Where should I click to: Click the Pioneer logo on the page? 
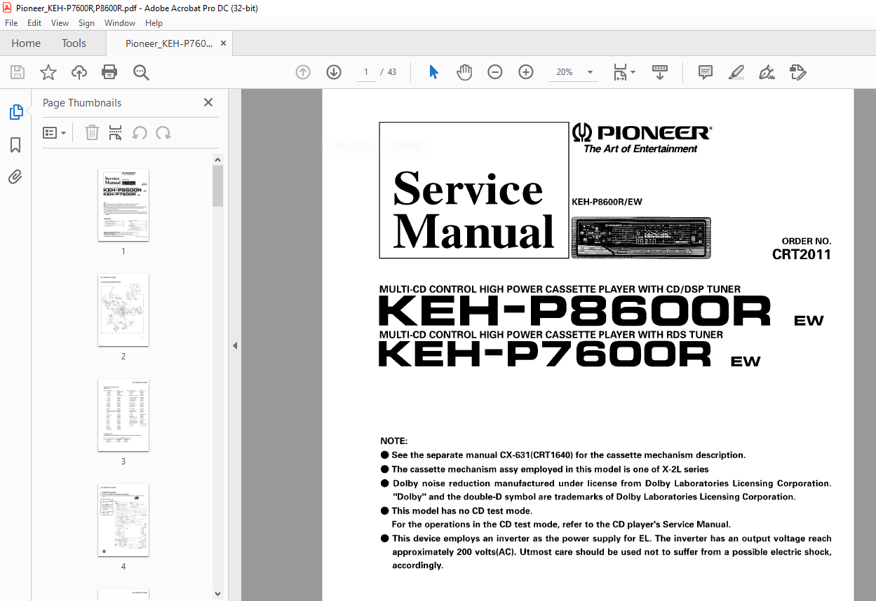[642, 138]
